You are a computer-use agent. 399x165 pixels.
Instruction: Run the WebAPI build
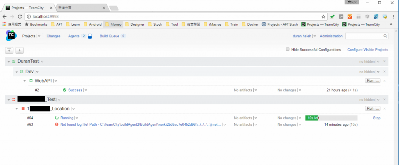(x=370, y=81)
